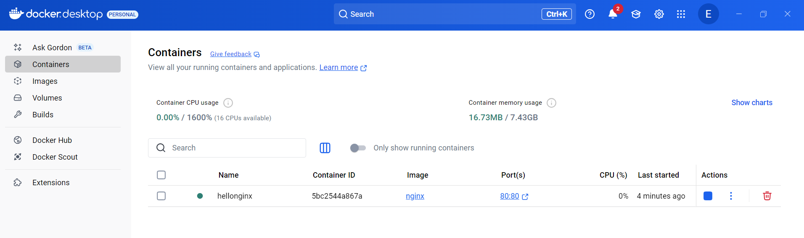Viewport: 804px width, 238px height.
Task: Stop the hellonginx container
Action: pos(708,196)
